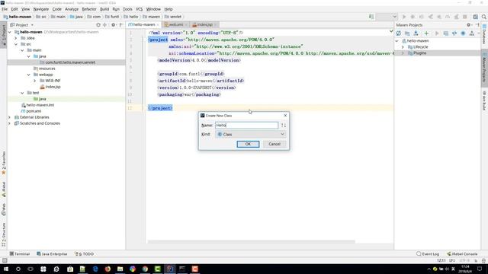Collapse hello-maven root in Project tree
Viewport: 488px width, 274px height.
click(10, 32)
